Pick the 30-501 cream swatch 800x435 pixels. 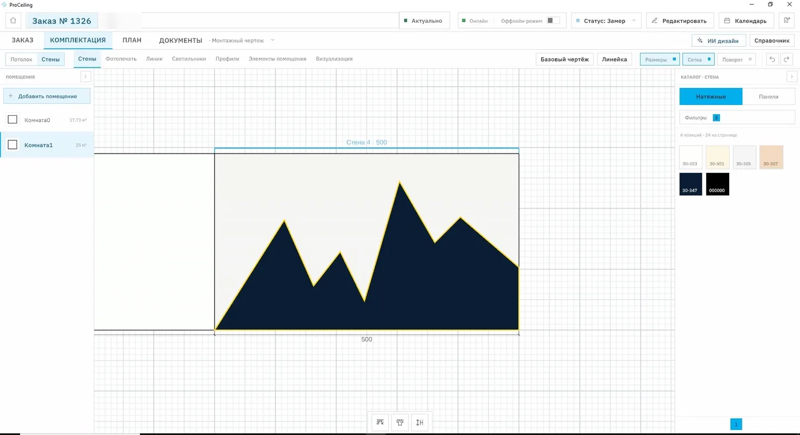click(717, 157)
